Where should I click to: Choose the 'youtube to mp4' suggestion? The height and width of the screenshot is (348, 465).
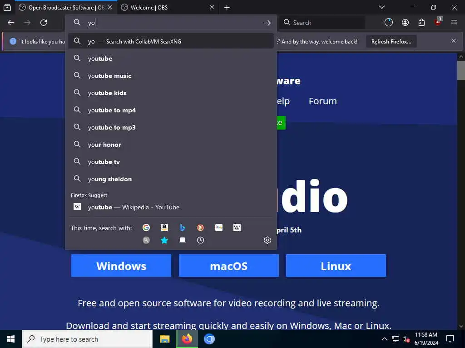(171, 110)
